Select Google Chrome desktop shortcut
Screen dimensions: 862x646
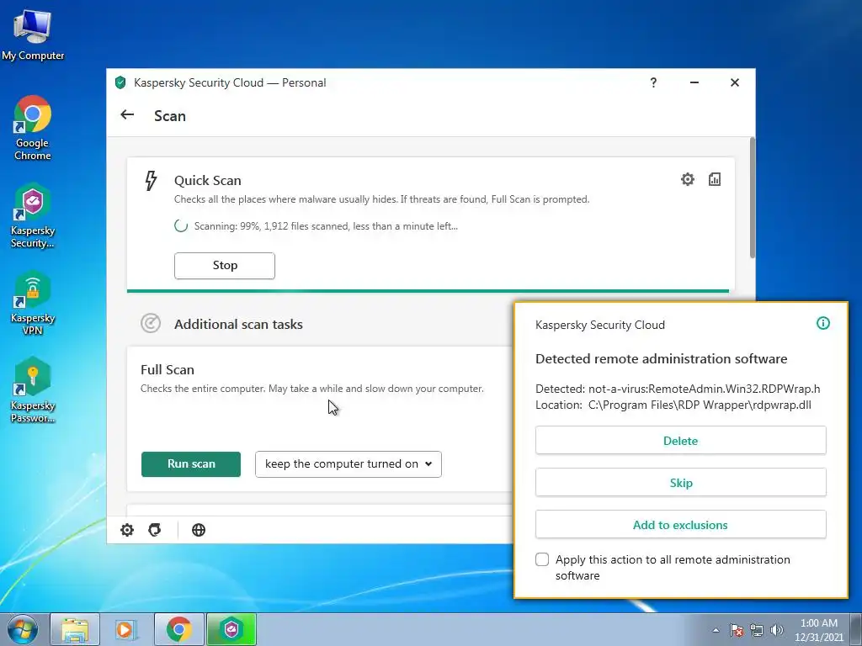(x=33, y=128)
